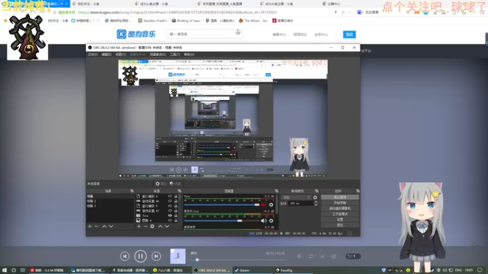
Task: Unmute the Face audio channel
Action: (264, 205)
